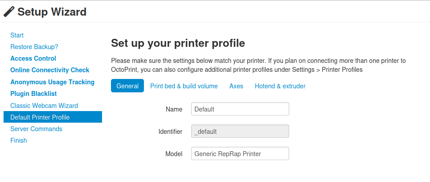This screenshot has width=430, height=182.
Task: Click the Model field label
Action: tap(174, 154)
